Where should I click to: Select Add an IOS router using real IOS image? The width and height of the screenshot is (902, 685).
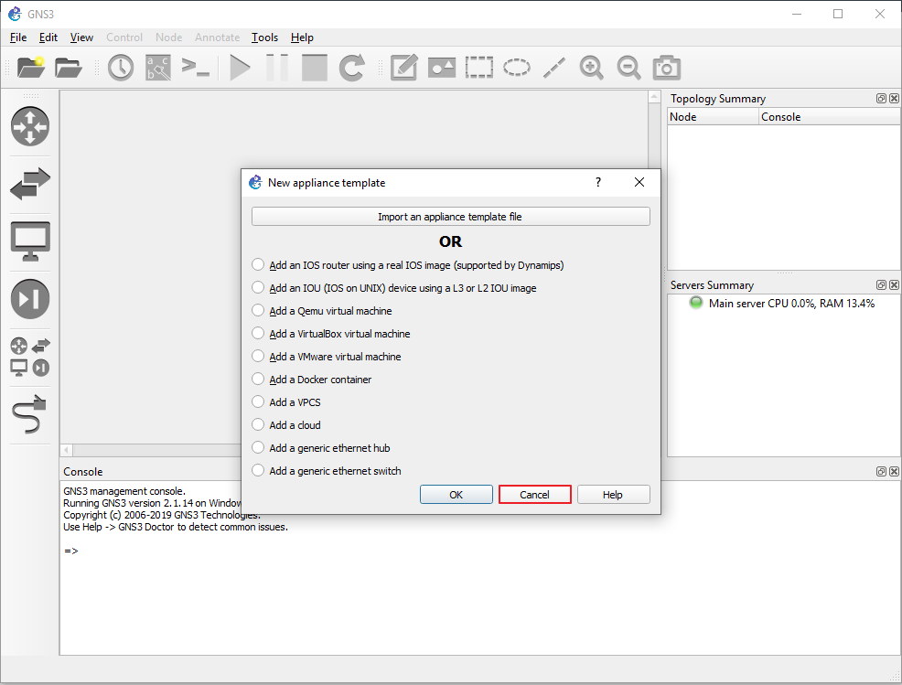click(x=408, y=265)
